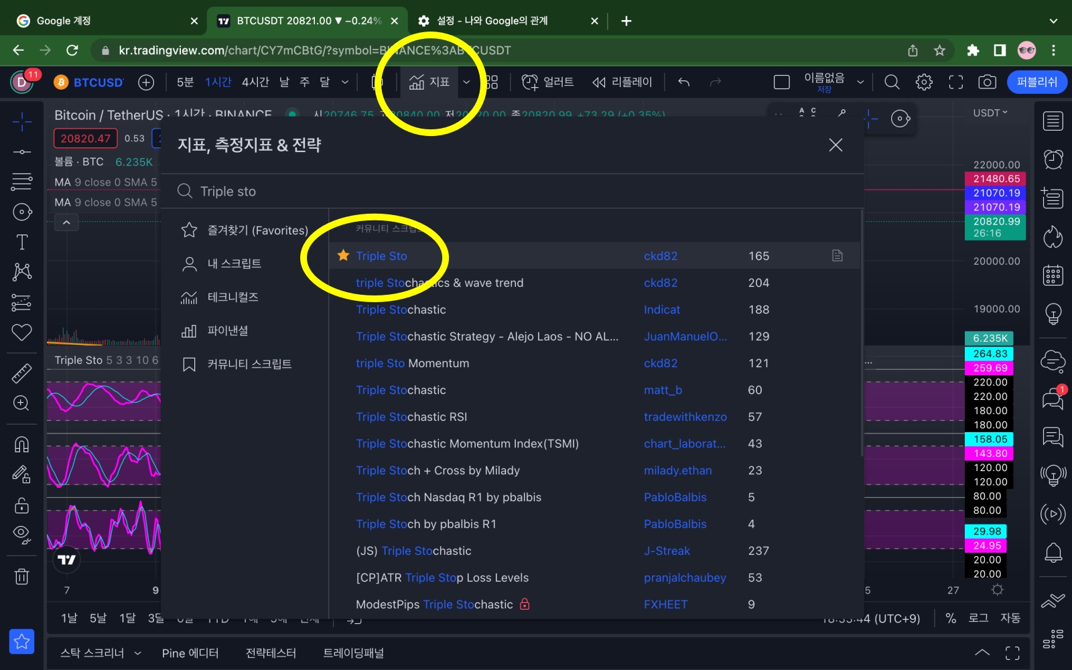
Task: Open the watchlist panel icon
Action: [1053, 121]
